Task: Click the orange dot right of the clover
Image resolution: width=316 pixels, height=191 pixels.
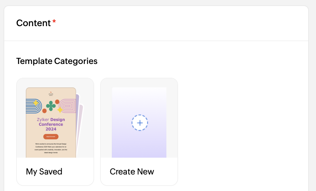Action: click(57, 102)
